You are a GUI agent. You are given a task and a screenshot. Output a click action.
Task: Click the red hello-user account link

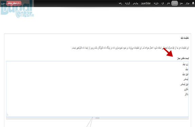pos(14,3)
